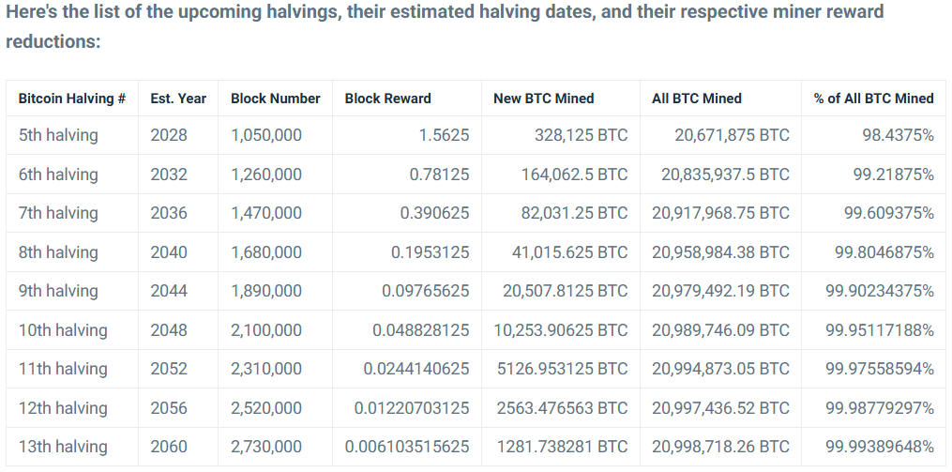
Task: Select the 2044 year cell
Action: coord(169,291)
